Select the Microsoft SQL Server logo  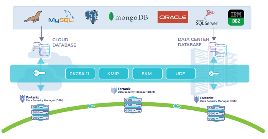click(207, 18)
